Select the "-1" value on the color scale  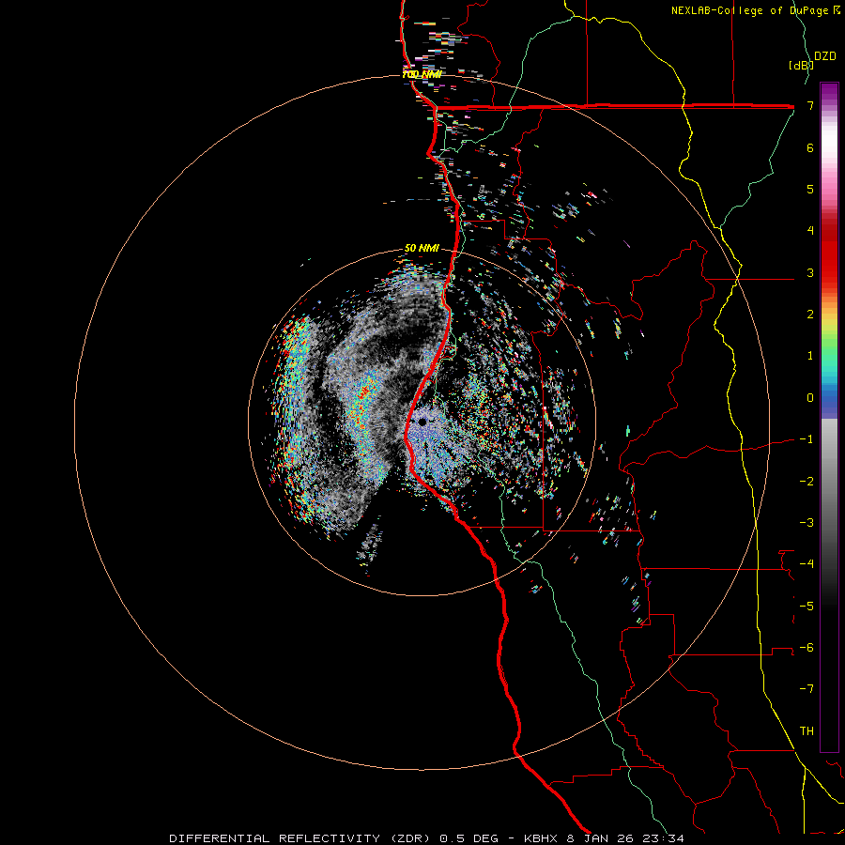[x=807, y=439]
